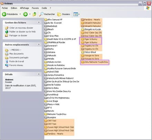Click the Kateykyoshi Hitman Reborn! folder name
The image size is (152, 140).
click(x=60, y=78)
